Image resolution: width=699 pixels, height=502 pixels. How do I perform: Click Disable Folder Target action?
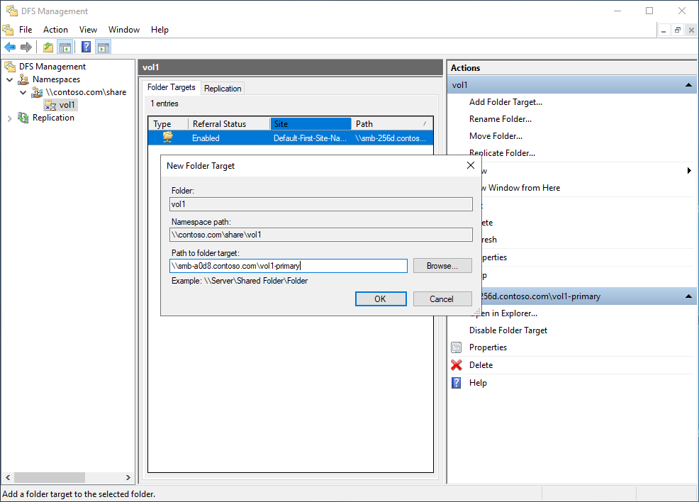pos(508,330)
